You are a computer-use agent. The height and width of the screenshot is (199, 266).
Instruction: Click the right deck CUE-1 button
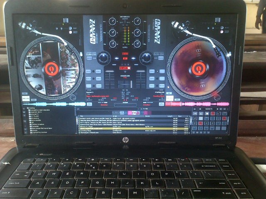pos(152,71)
